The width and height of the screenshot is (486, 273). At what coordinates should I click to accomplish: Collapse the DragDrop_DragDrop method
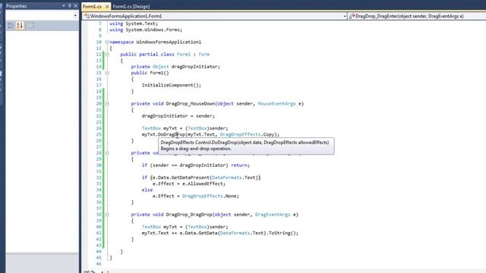coord(106,215)
